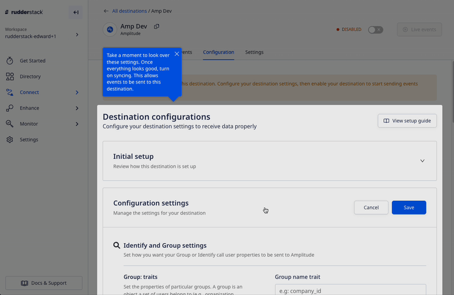454x295 pixels.
Task: Click the Destination configurations heading
Action: (156, 117)
